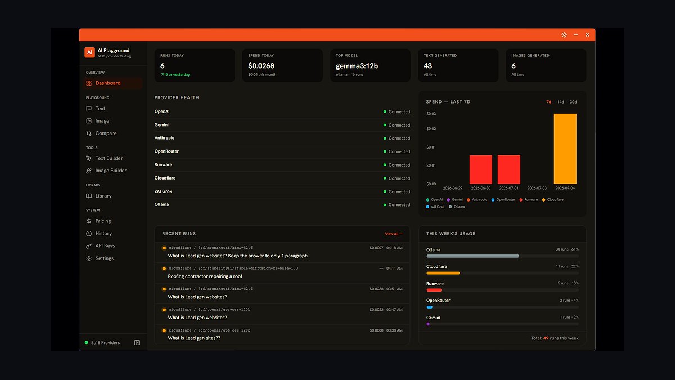Click OpenAI's green Connected status dot
The height and width of the screenshot is (380, 675).
(385, 112)
